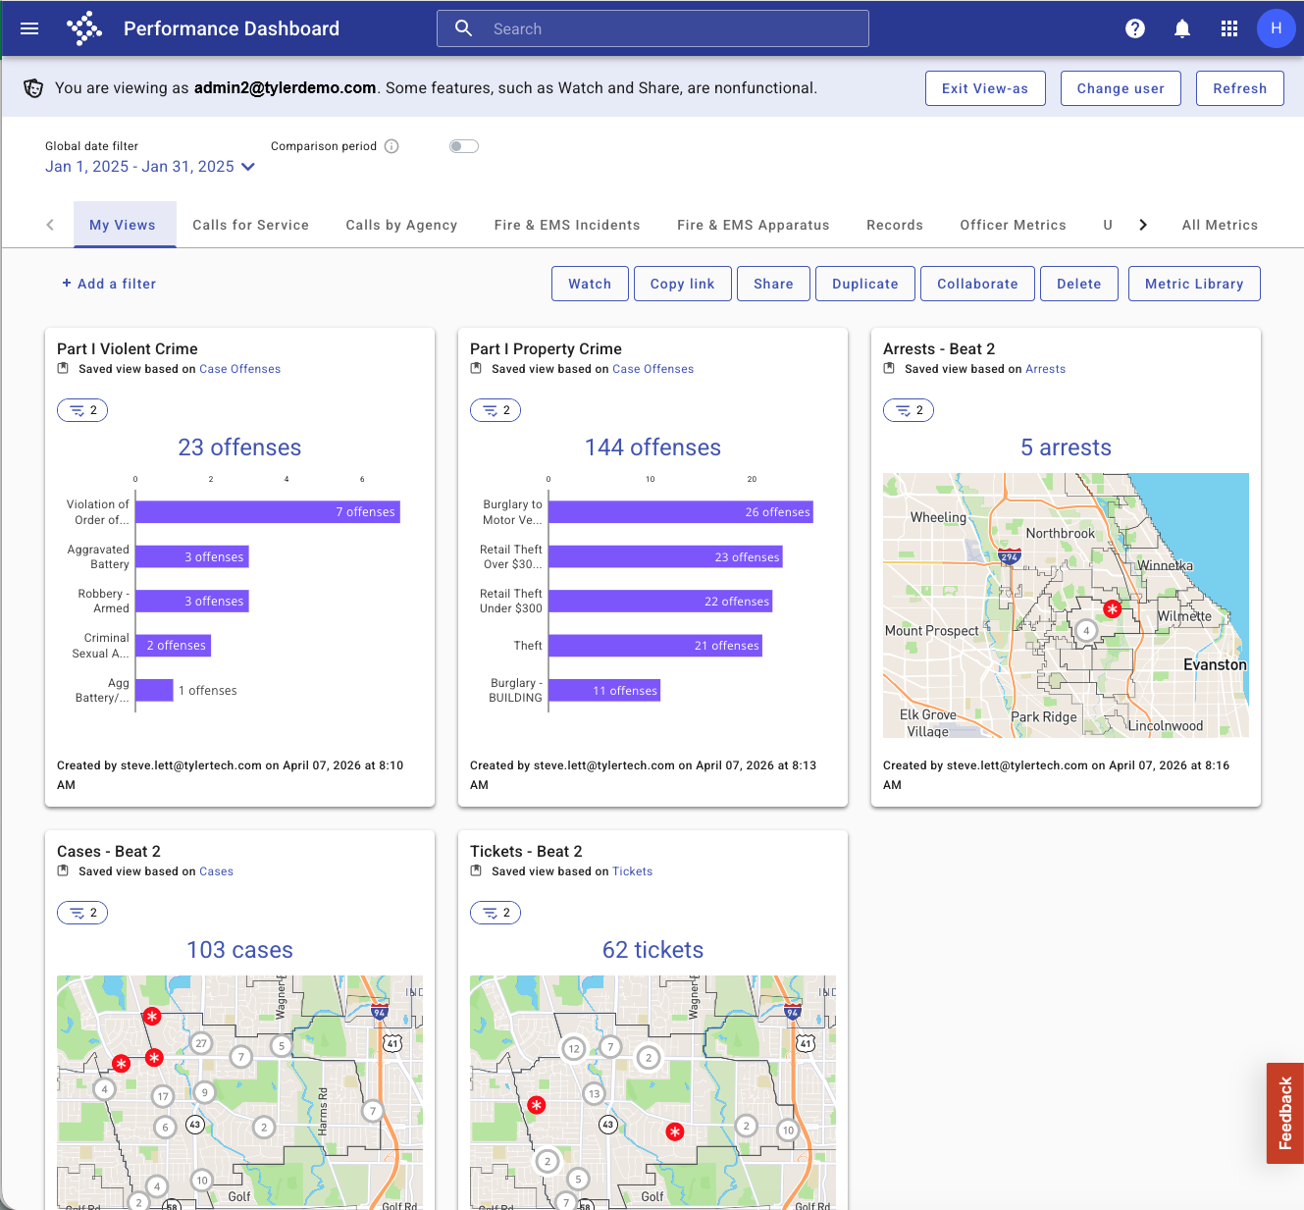Open the Calls for Service tab

pos(251,225)
